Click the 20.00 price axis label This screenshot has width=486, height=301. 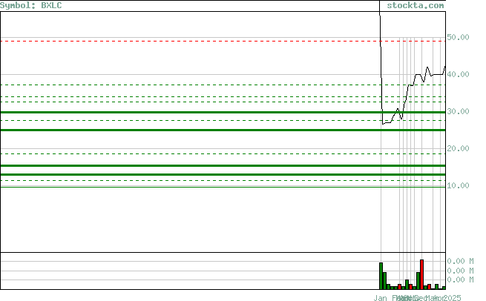(458, 148)
